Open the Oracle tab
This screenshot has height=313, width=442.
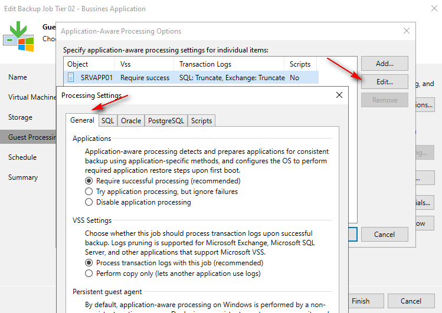point(131,120)
